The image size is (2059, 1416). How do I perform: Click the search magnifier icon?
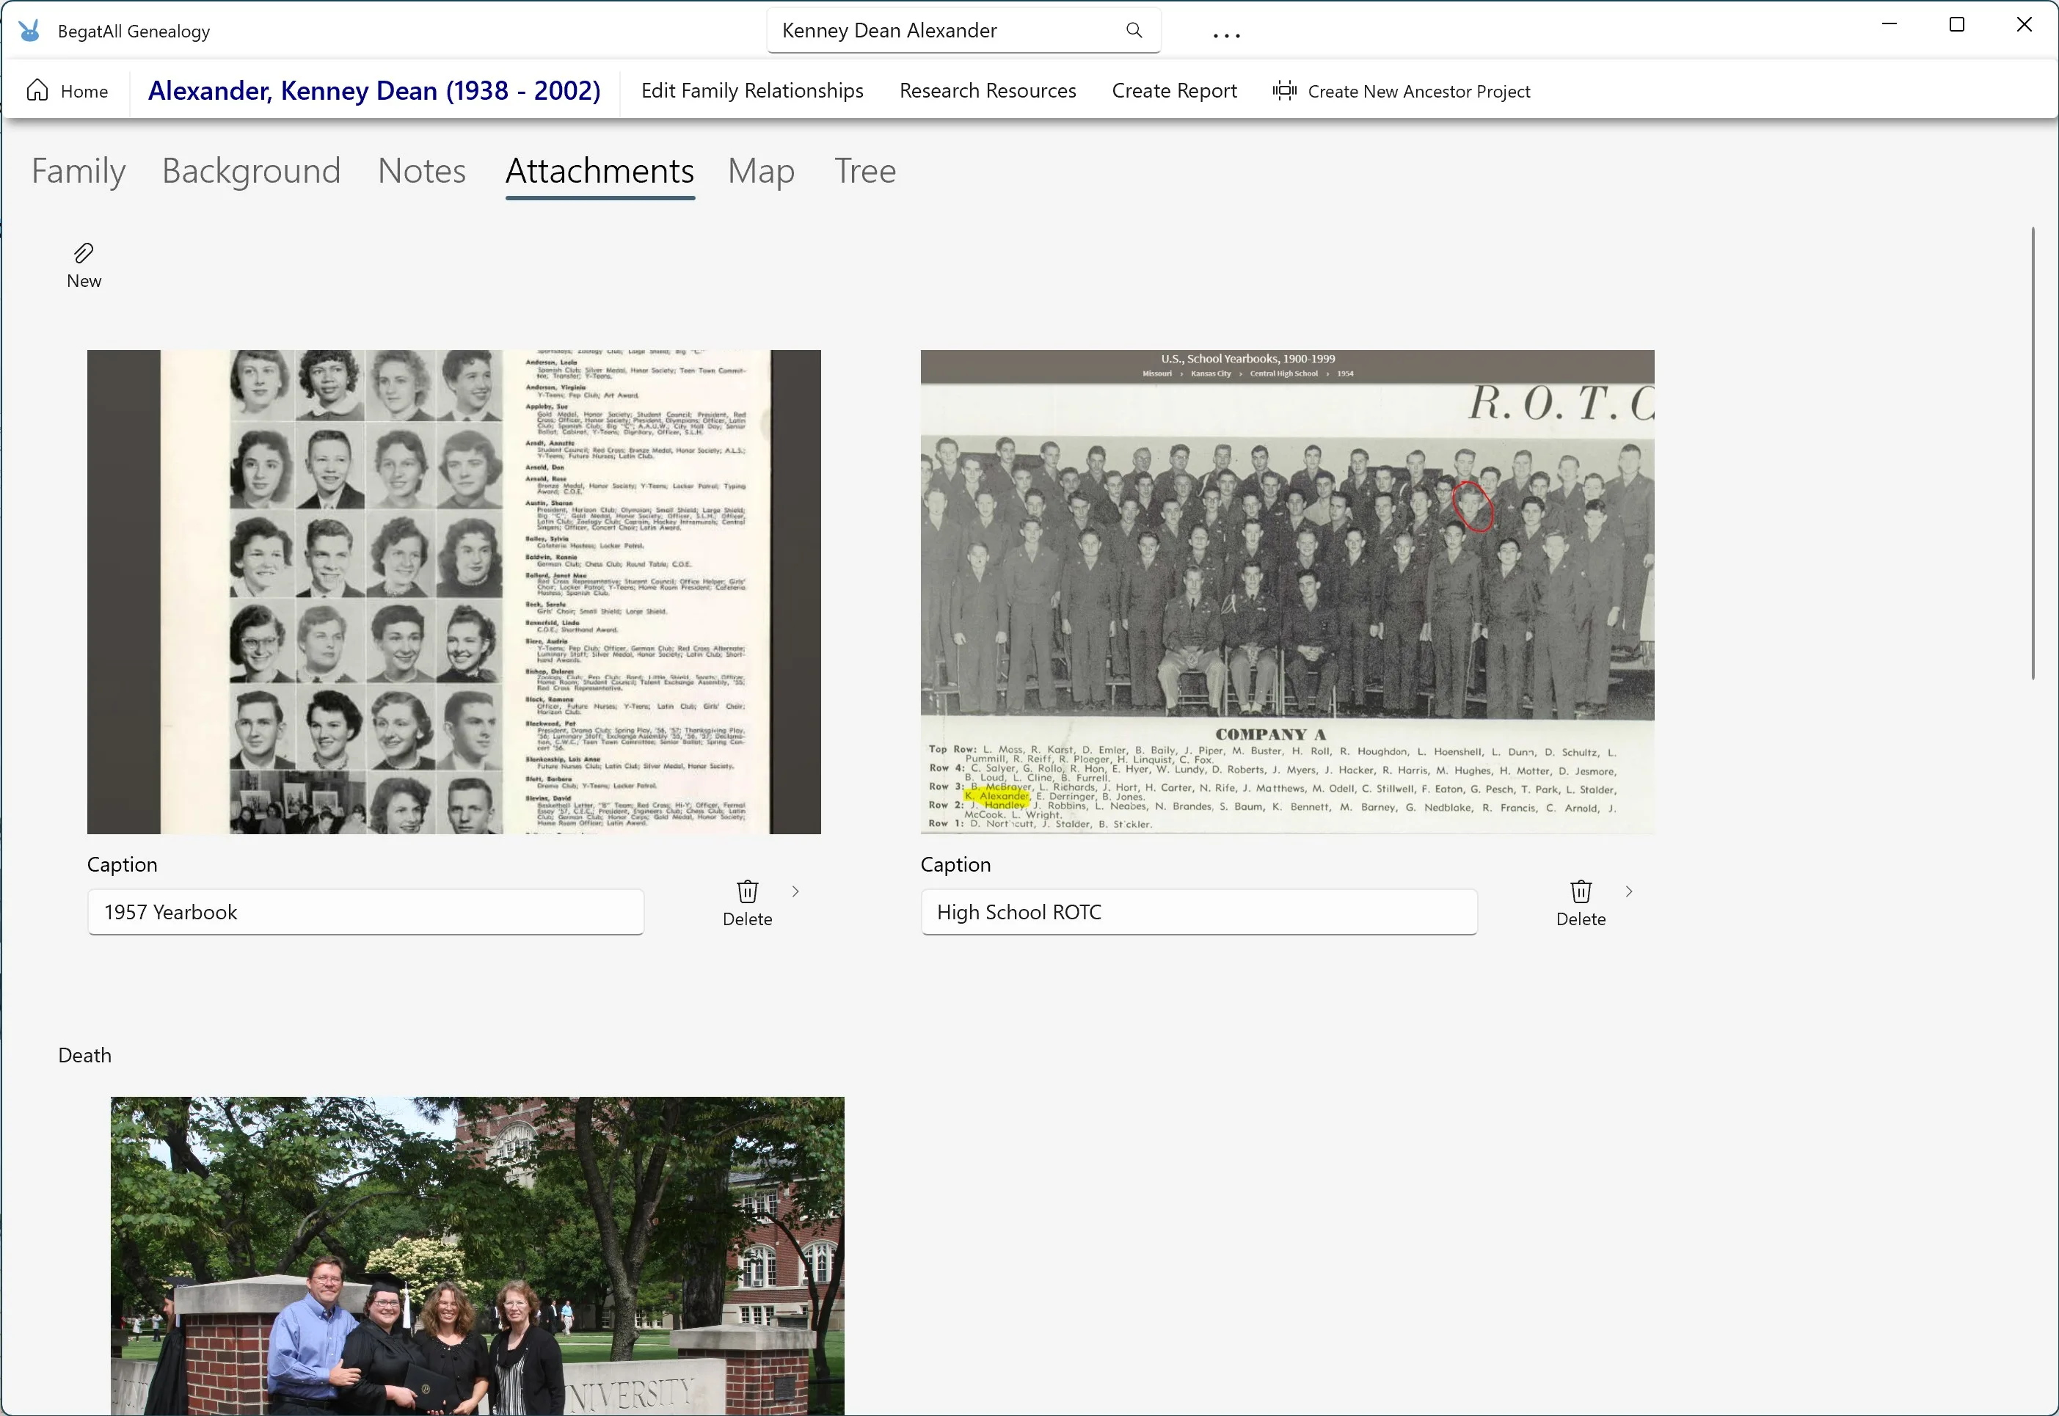coord(1134,30)
